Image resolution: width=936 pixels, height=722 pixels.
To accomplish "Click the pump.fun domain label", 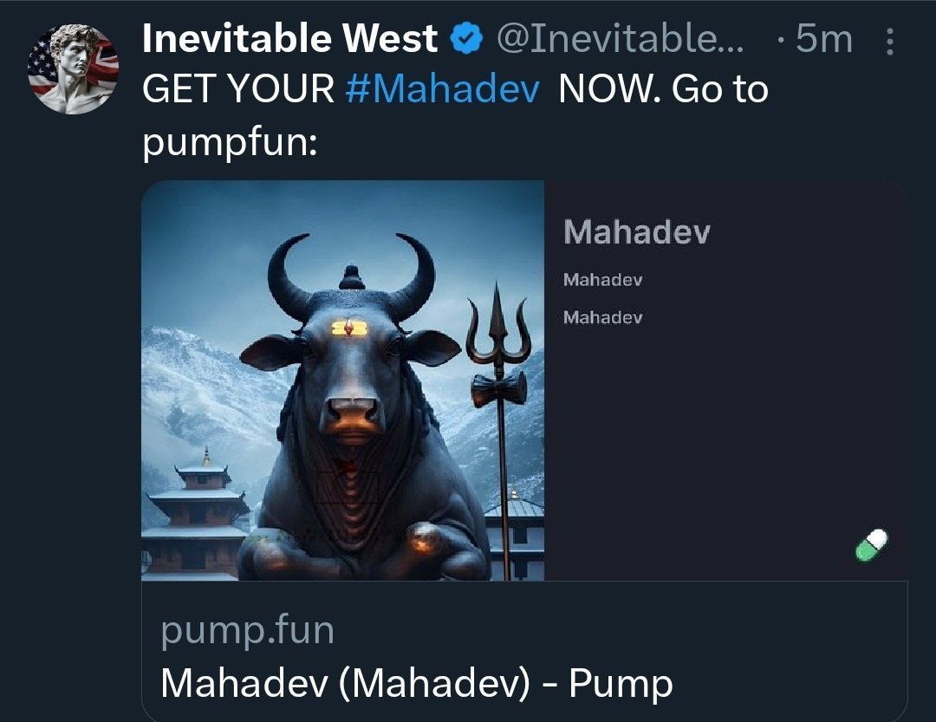I will 247,631.
